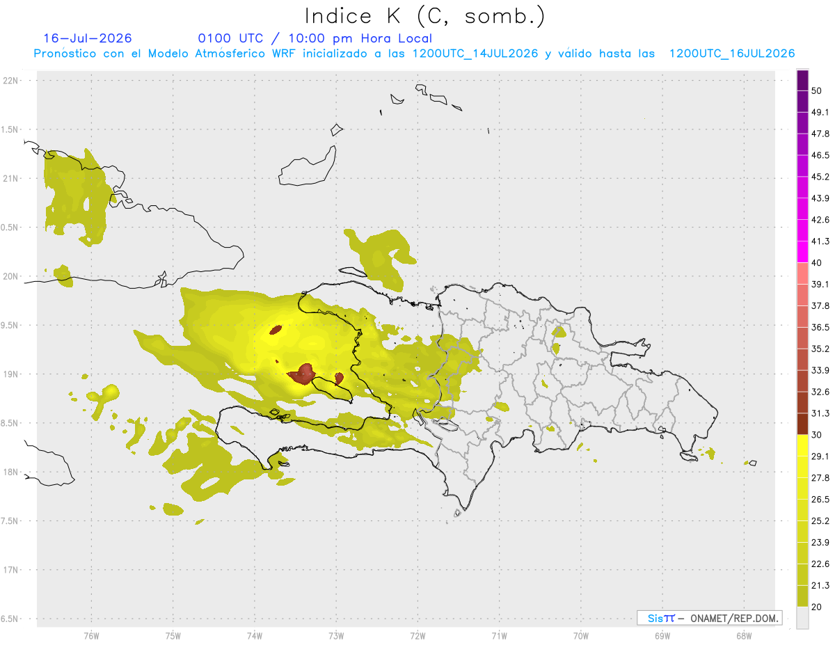Image resolution: width=835 pixels, height=645 pixels.
Task: Click the latitude axis label "22N"
Action: pyautogui.click(x=12, y=80)
